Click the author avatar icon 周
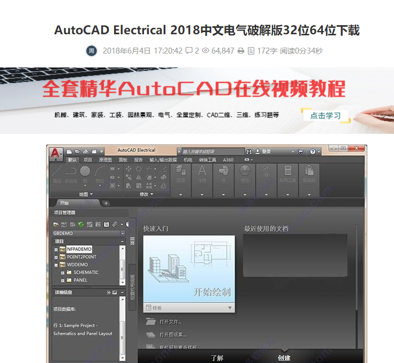 tap(92, 51)
